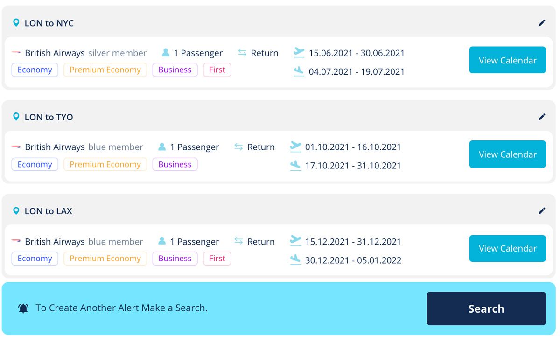Click the edit pencil on the LON to LAX alert
This screenshot has width=560, height=343.
pos(542,211)
